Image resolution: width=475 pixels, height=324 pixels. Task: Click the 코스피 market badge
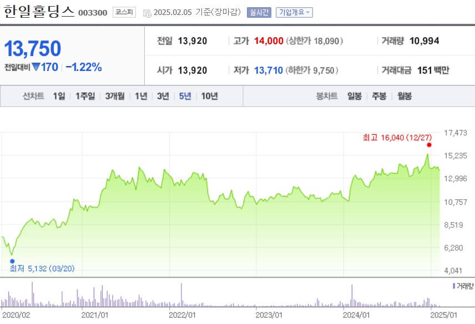click(124, 12)
